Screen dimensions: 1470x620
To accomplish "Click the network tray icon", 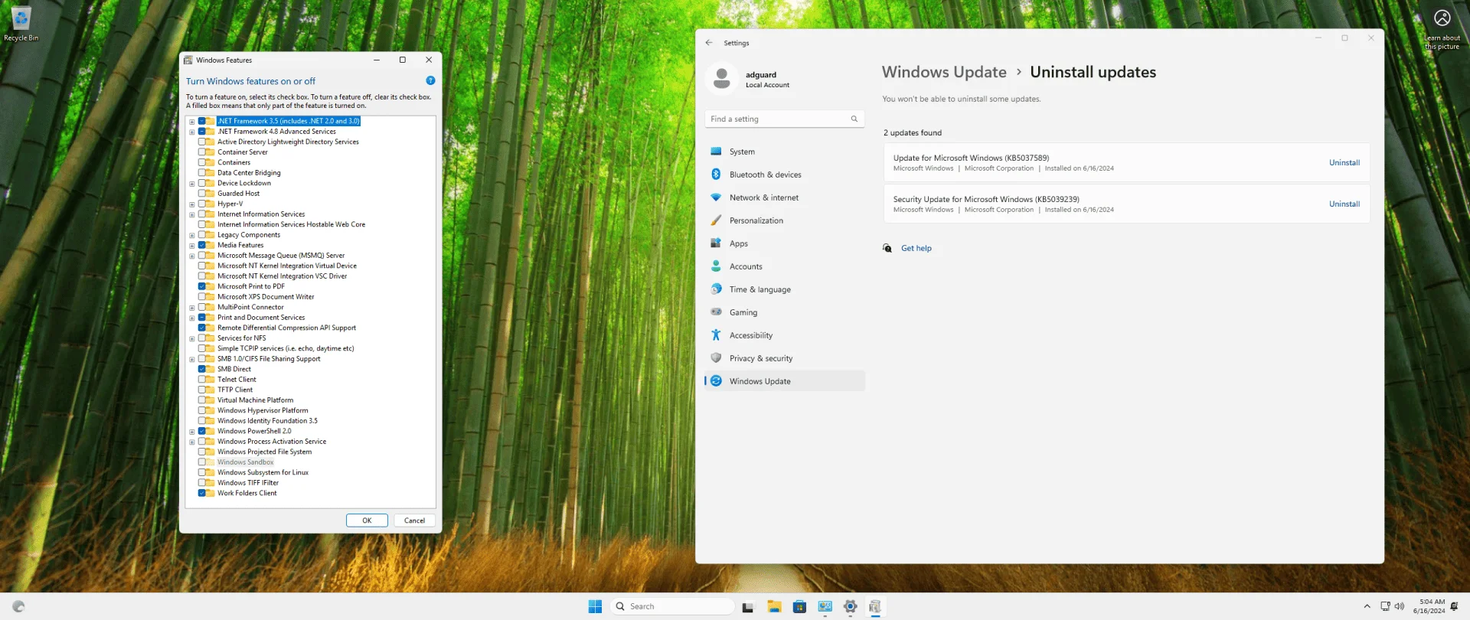I will tap(1385, 606).
